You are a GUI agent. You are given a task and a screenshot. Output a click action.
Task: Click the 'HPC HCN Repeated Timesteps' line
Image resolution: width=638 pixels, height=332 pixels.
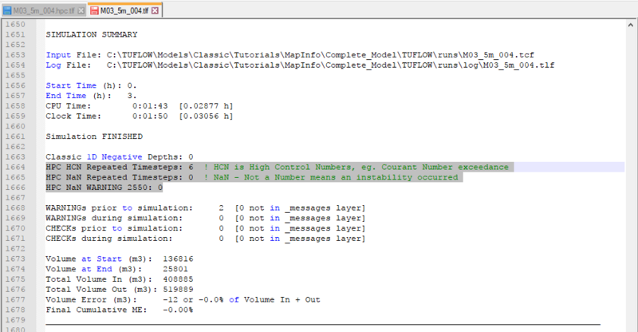coord(120,167)
